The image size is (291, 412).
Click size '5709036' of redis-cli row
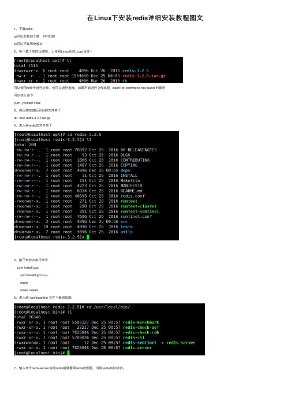tap(80, 337)
